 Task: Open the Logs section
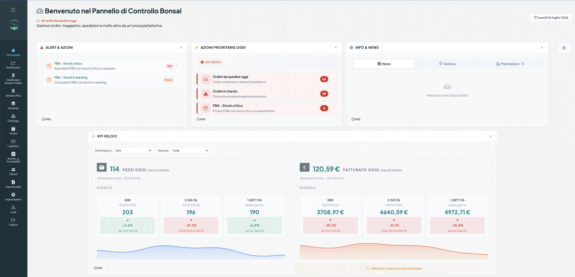coord(13,209)
